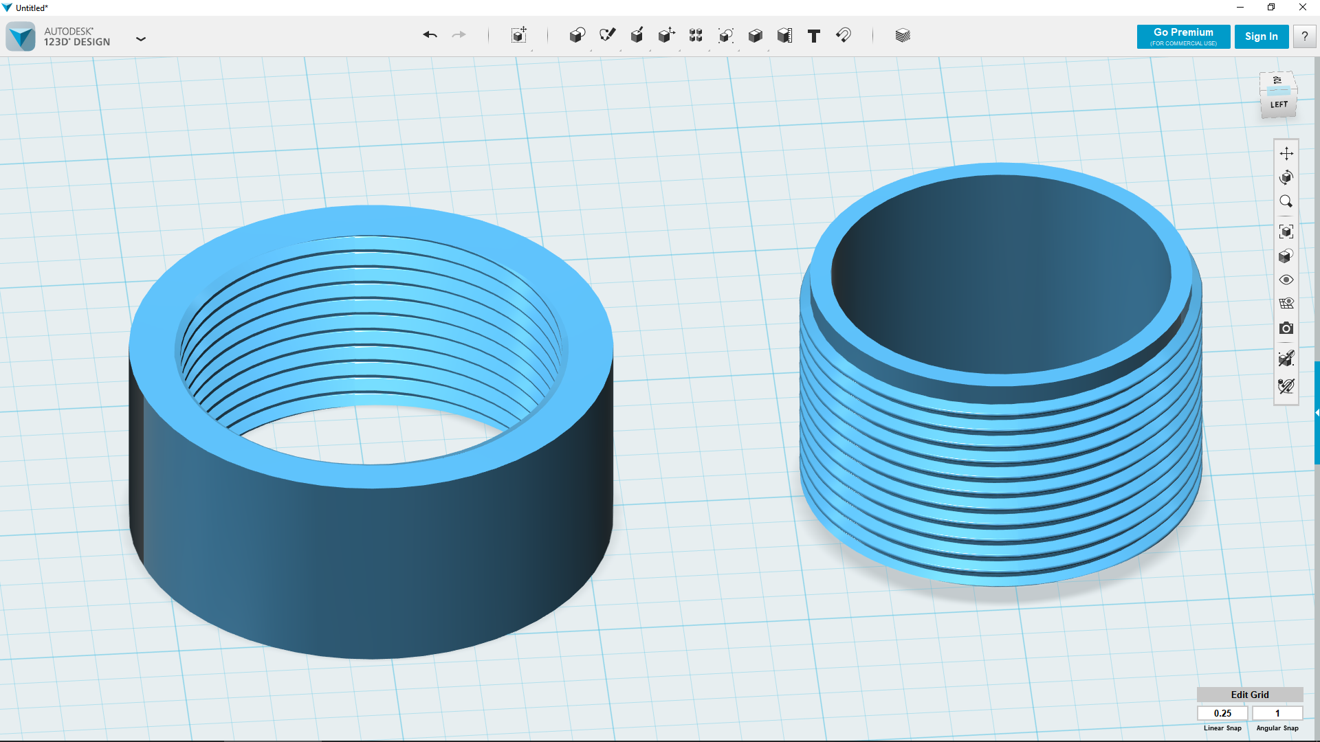The image size is (1320, 742).
Task: Click the Angular Snap value field
Action: (1277, 713)
